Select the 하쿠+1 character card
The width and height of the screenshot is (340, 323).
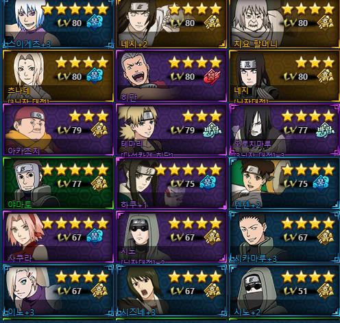171,183
